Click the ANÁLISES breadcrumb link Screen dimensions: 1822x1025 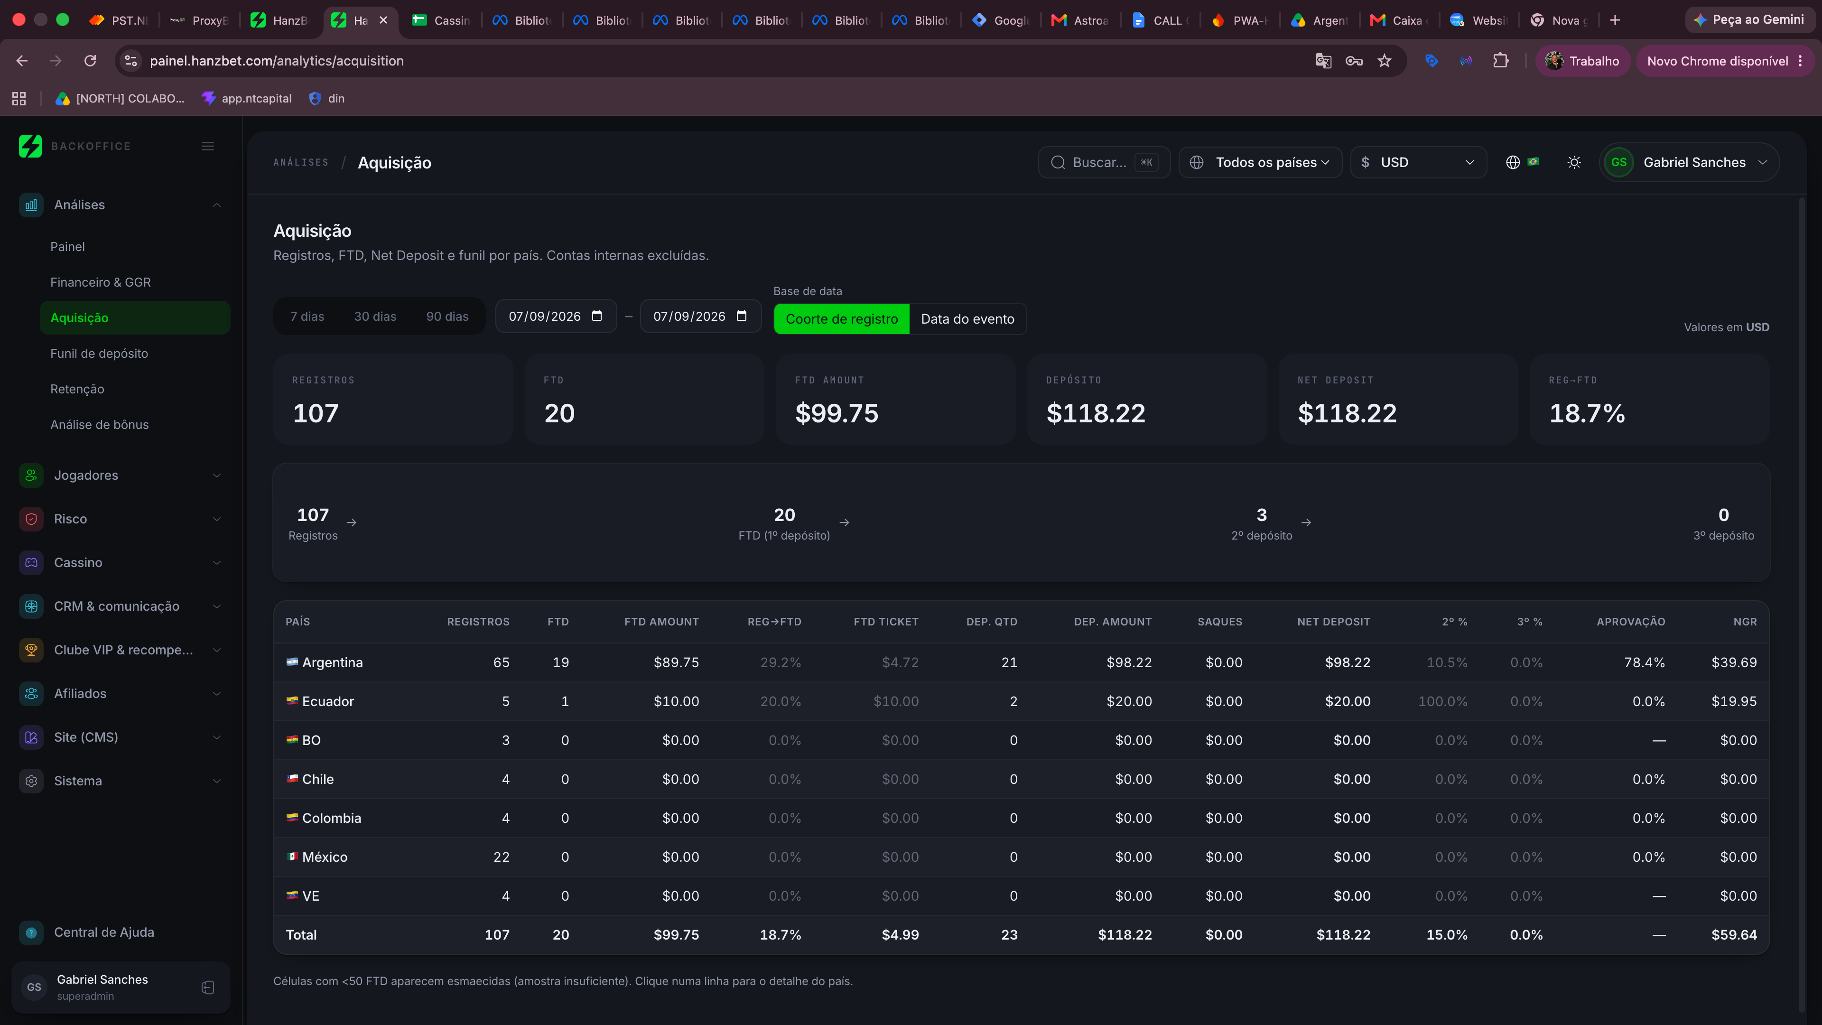301,163
